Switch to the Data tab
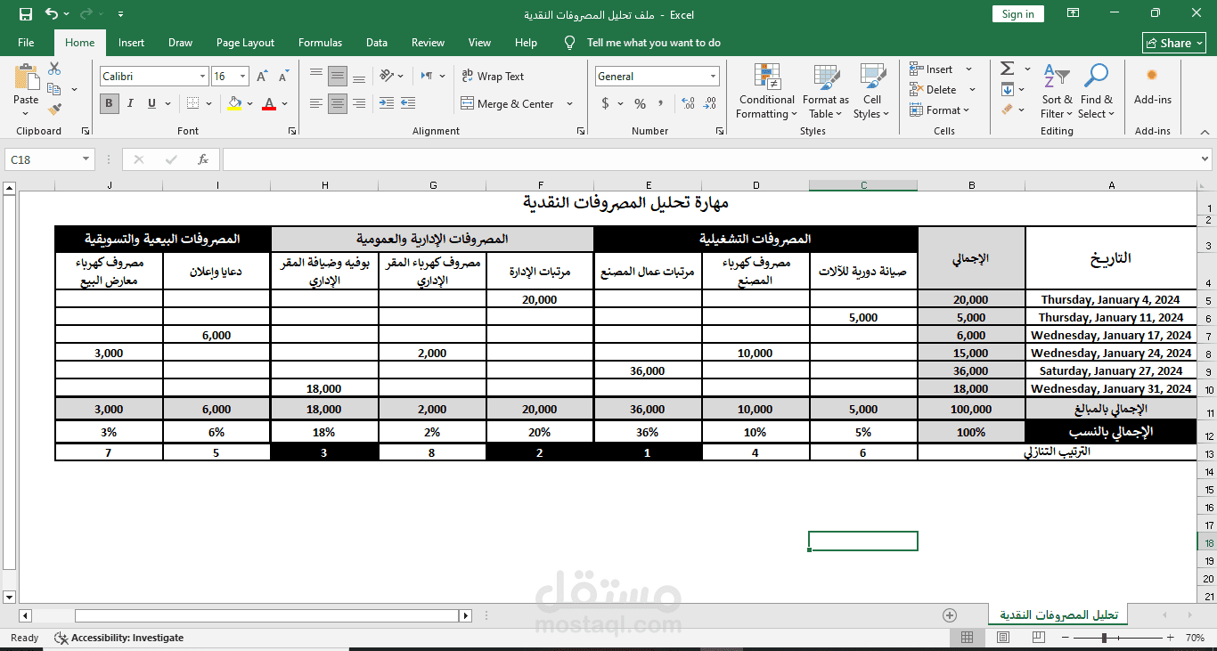 coord(377,43)
